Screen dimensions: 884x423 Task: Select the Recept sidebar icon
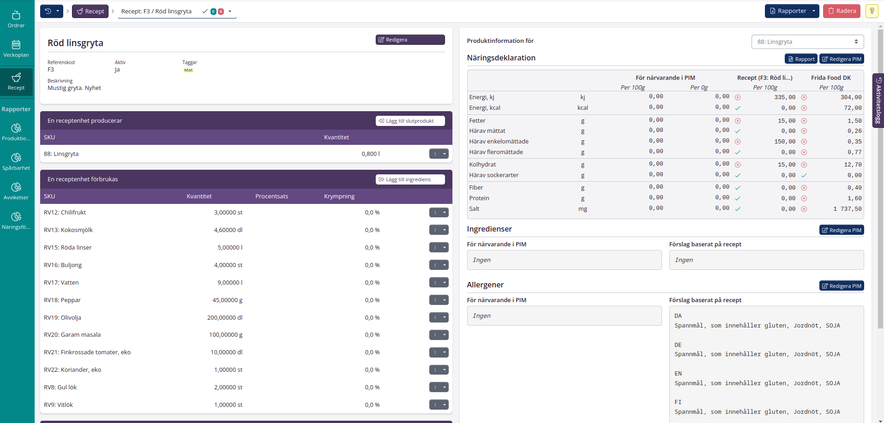click(16, 82)
